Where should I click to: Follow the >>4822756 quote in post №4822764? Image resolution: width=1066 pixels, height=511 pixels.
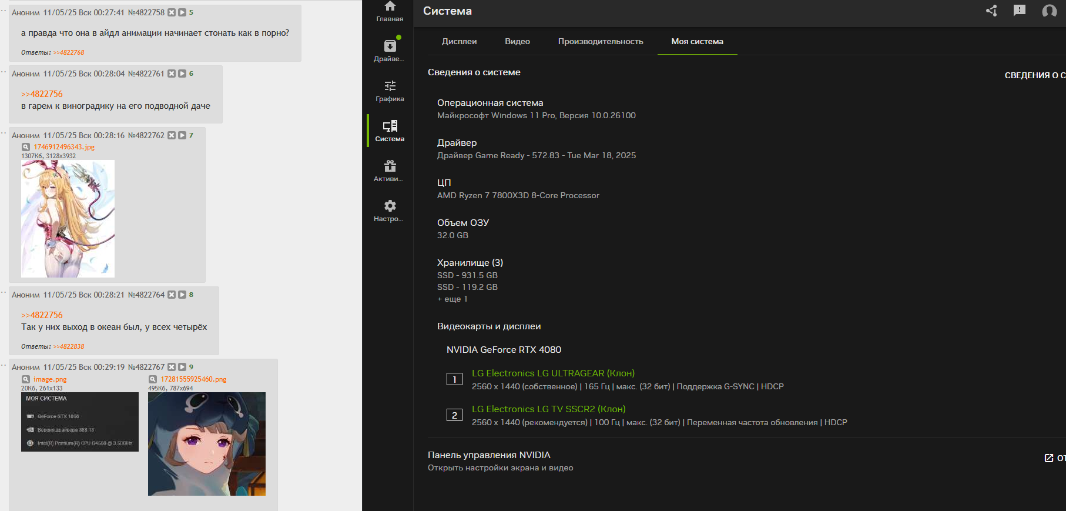[42, 315]
